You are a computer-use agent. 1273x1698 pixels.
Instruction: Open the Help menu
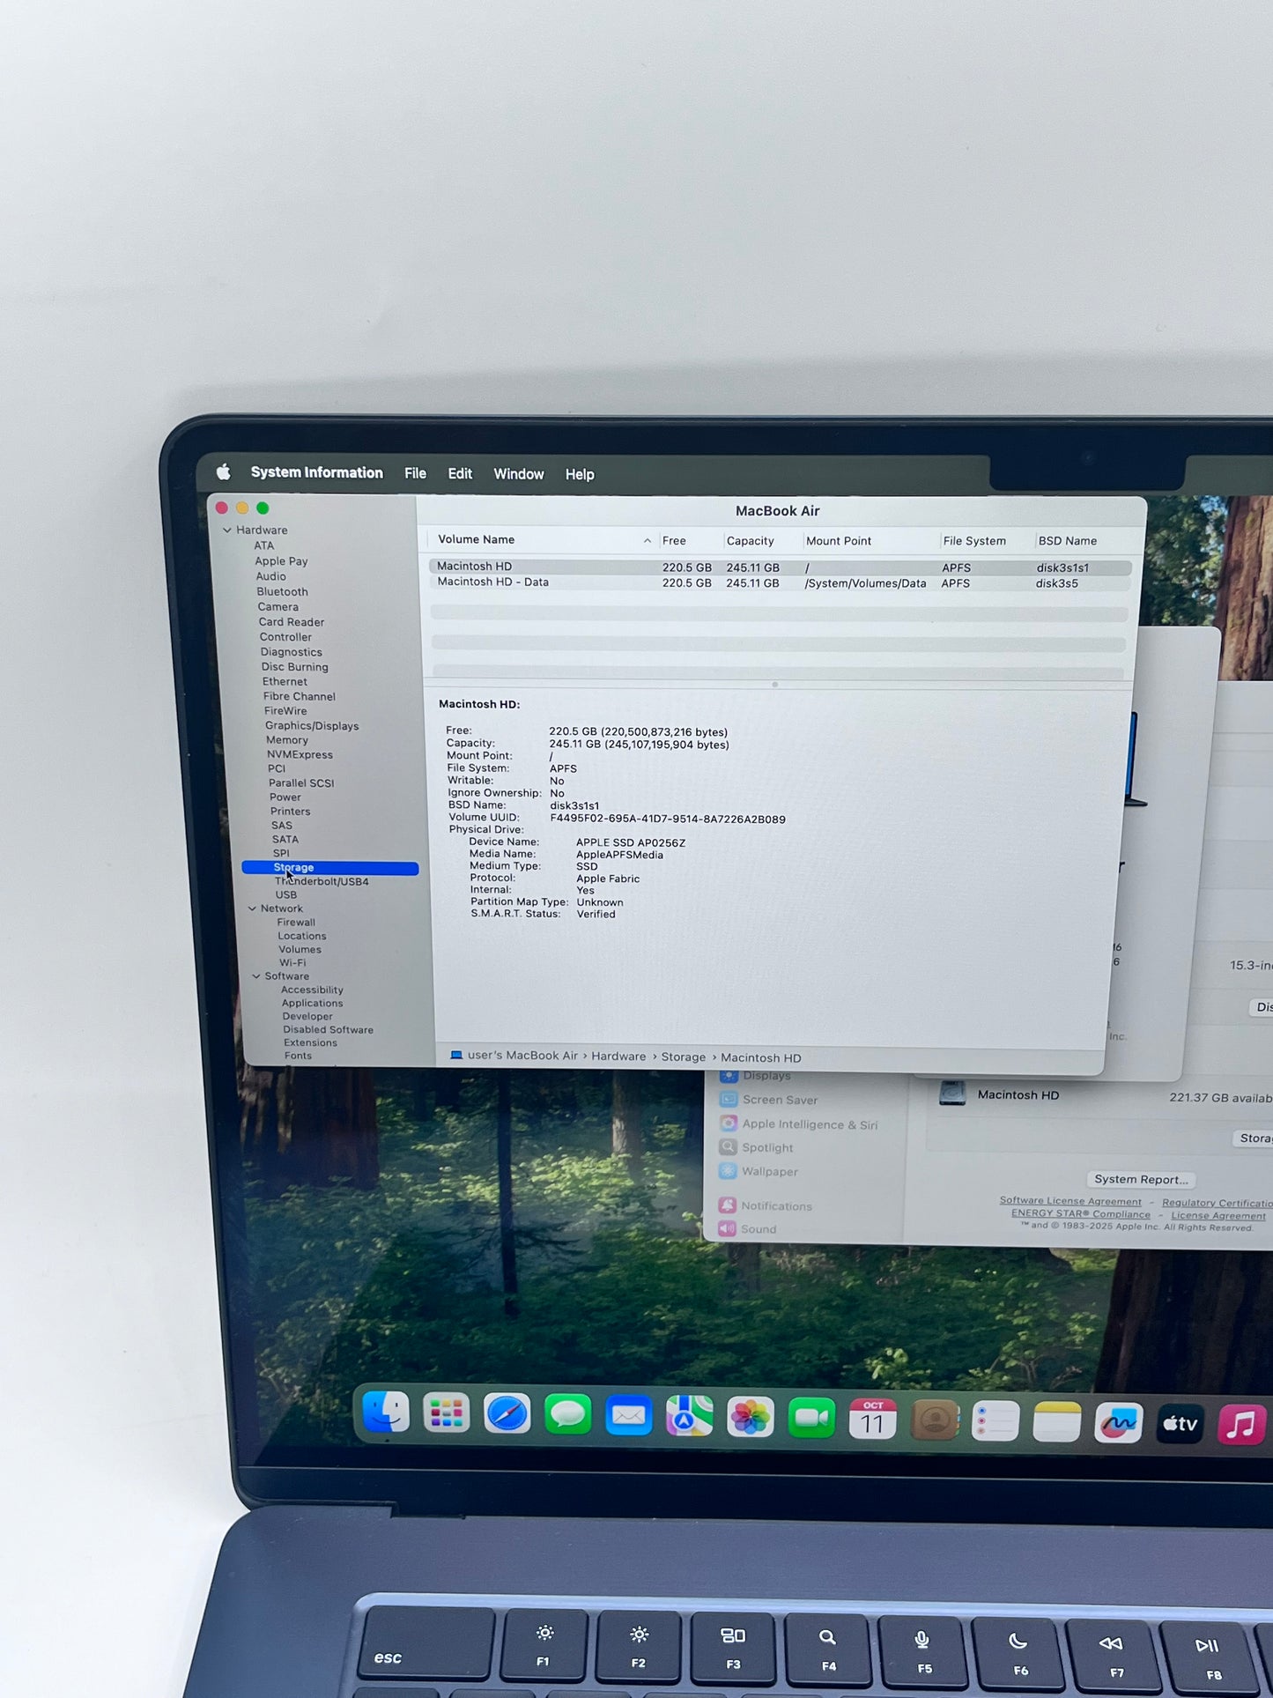coord(580,474)
